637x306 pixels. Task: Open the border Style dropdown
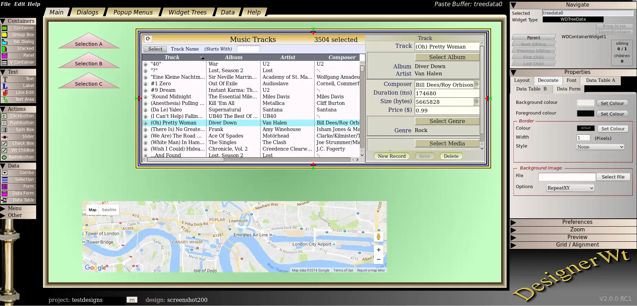[600, 147]
